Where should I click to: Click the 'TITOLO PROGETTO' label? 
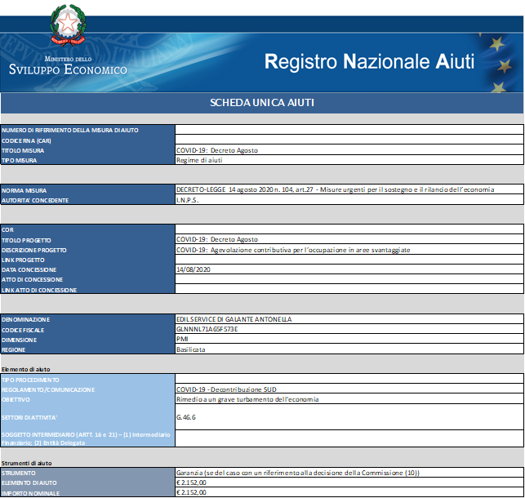26,240
